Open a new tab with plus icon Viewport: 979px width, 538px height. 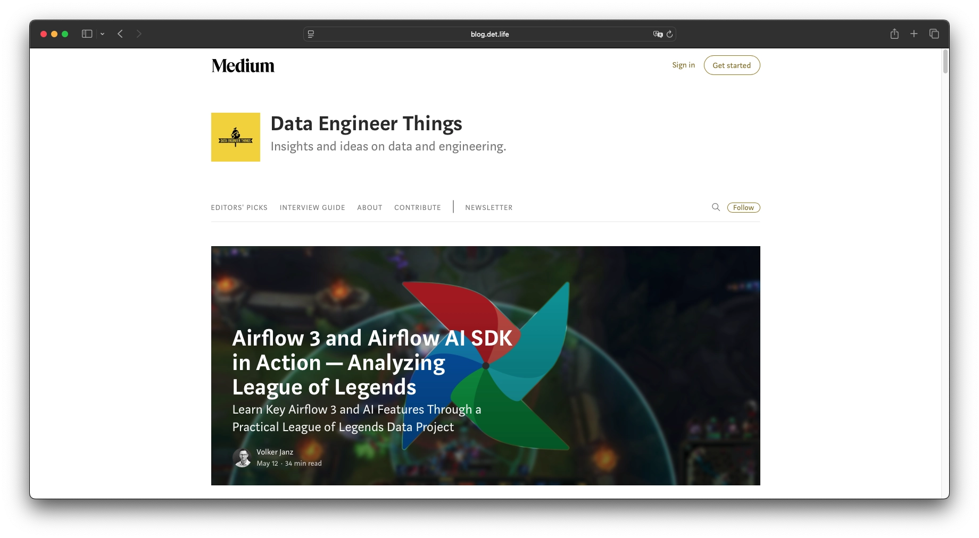(914, 34)
